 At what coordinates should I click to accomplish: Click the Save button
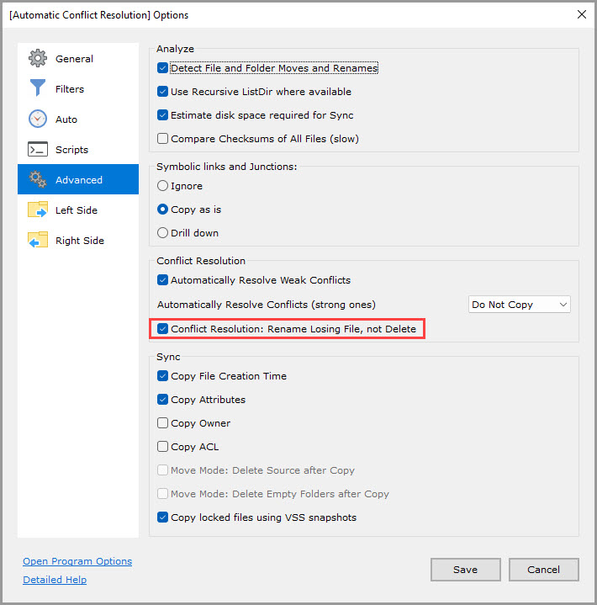point(466,570)
